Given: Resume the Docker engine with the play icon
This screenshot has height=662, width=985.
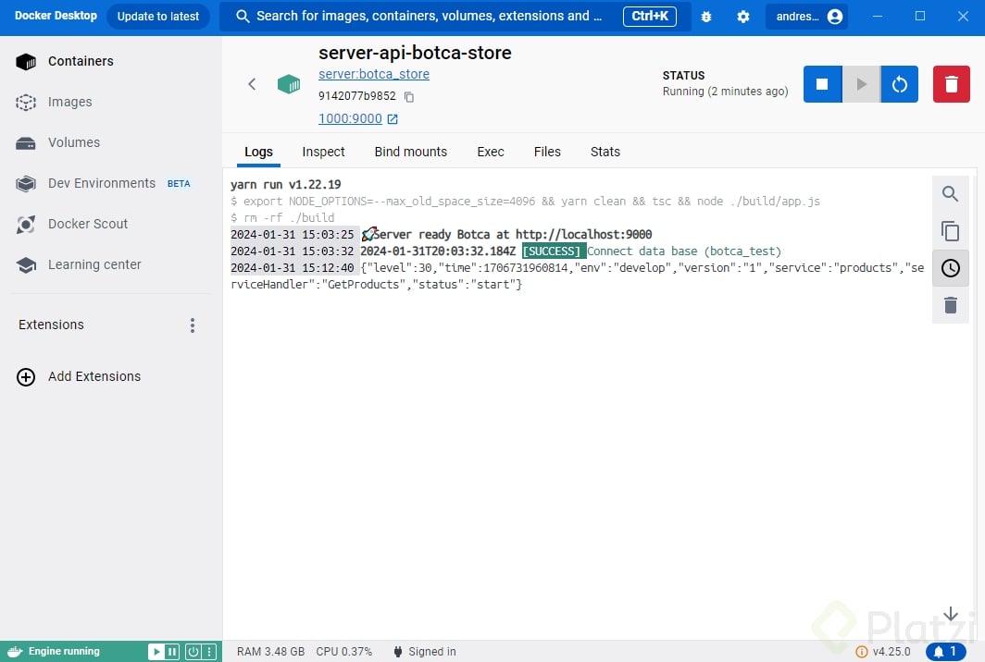Looking at the screenshot, I should [156, 652].
